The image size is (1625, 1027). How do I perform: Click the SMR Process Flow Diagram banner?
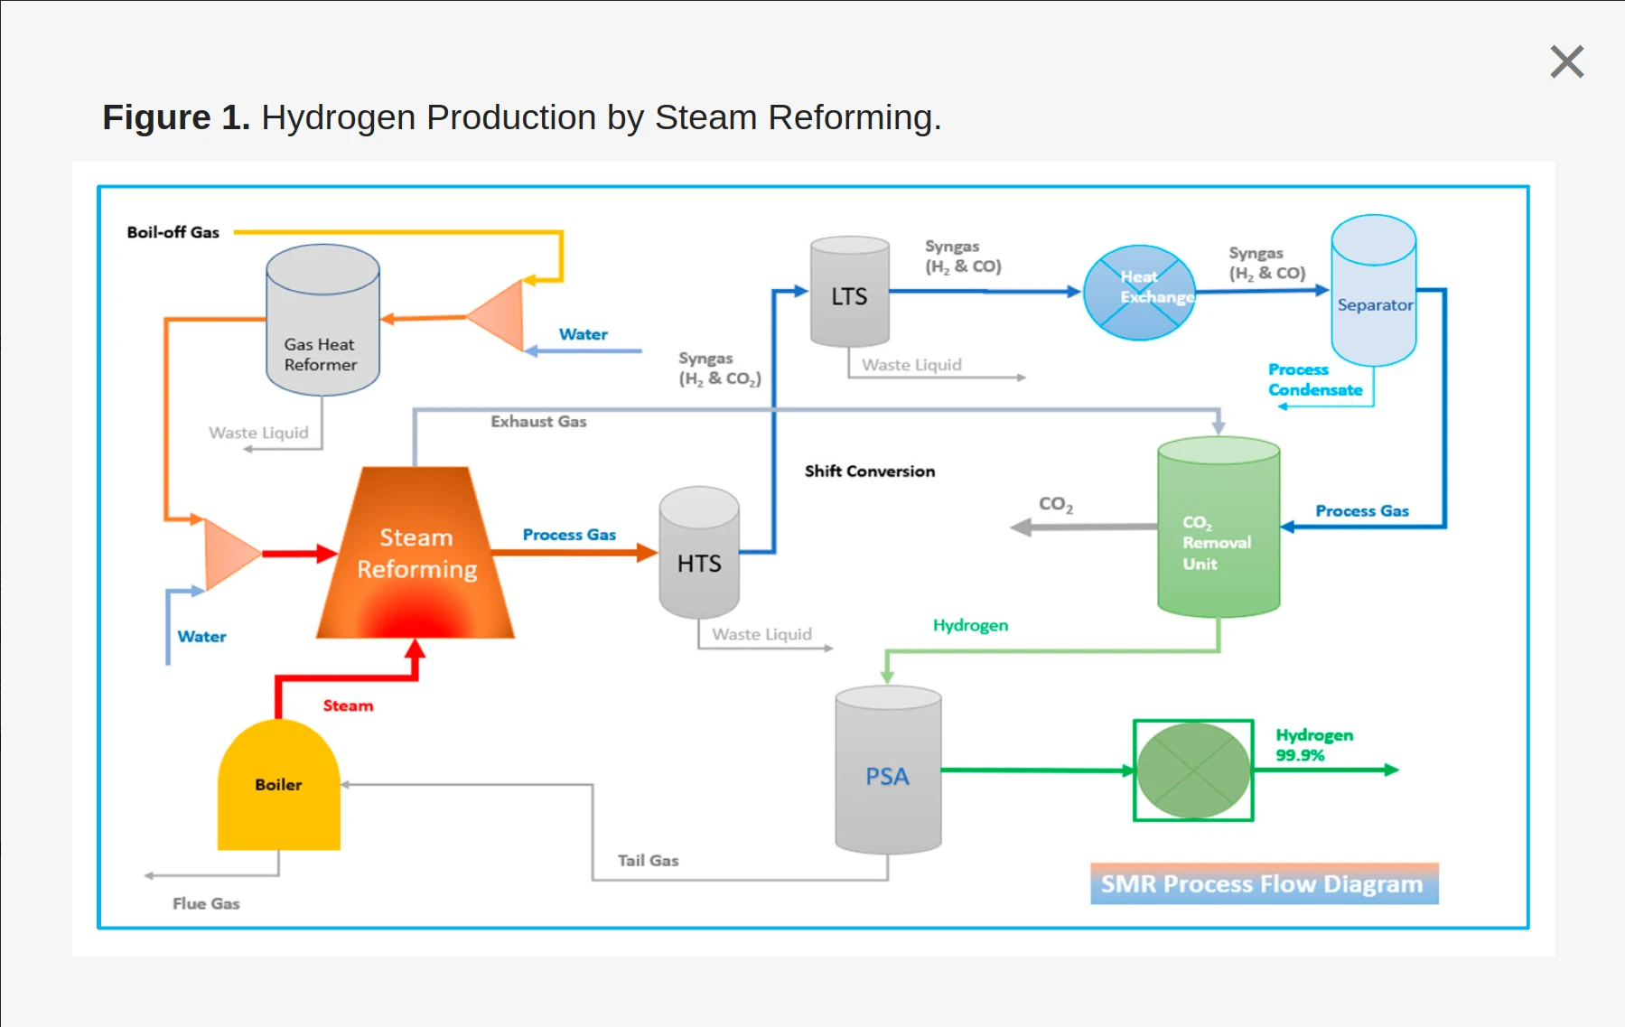click(x=1263, y=883)
